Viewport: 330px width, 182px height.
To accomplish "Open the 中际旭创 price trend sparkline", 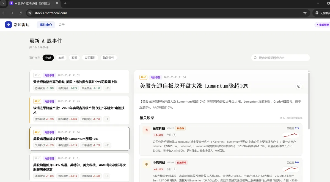I will click(291, 169).
